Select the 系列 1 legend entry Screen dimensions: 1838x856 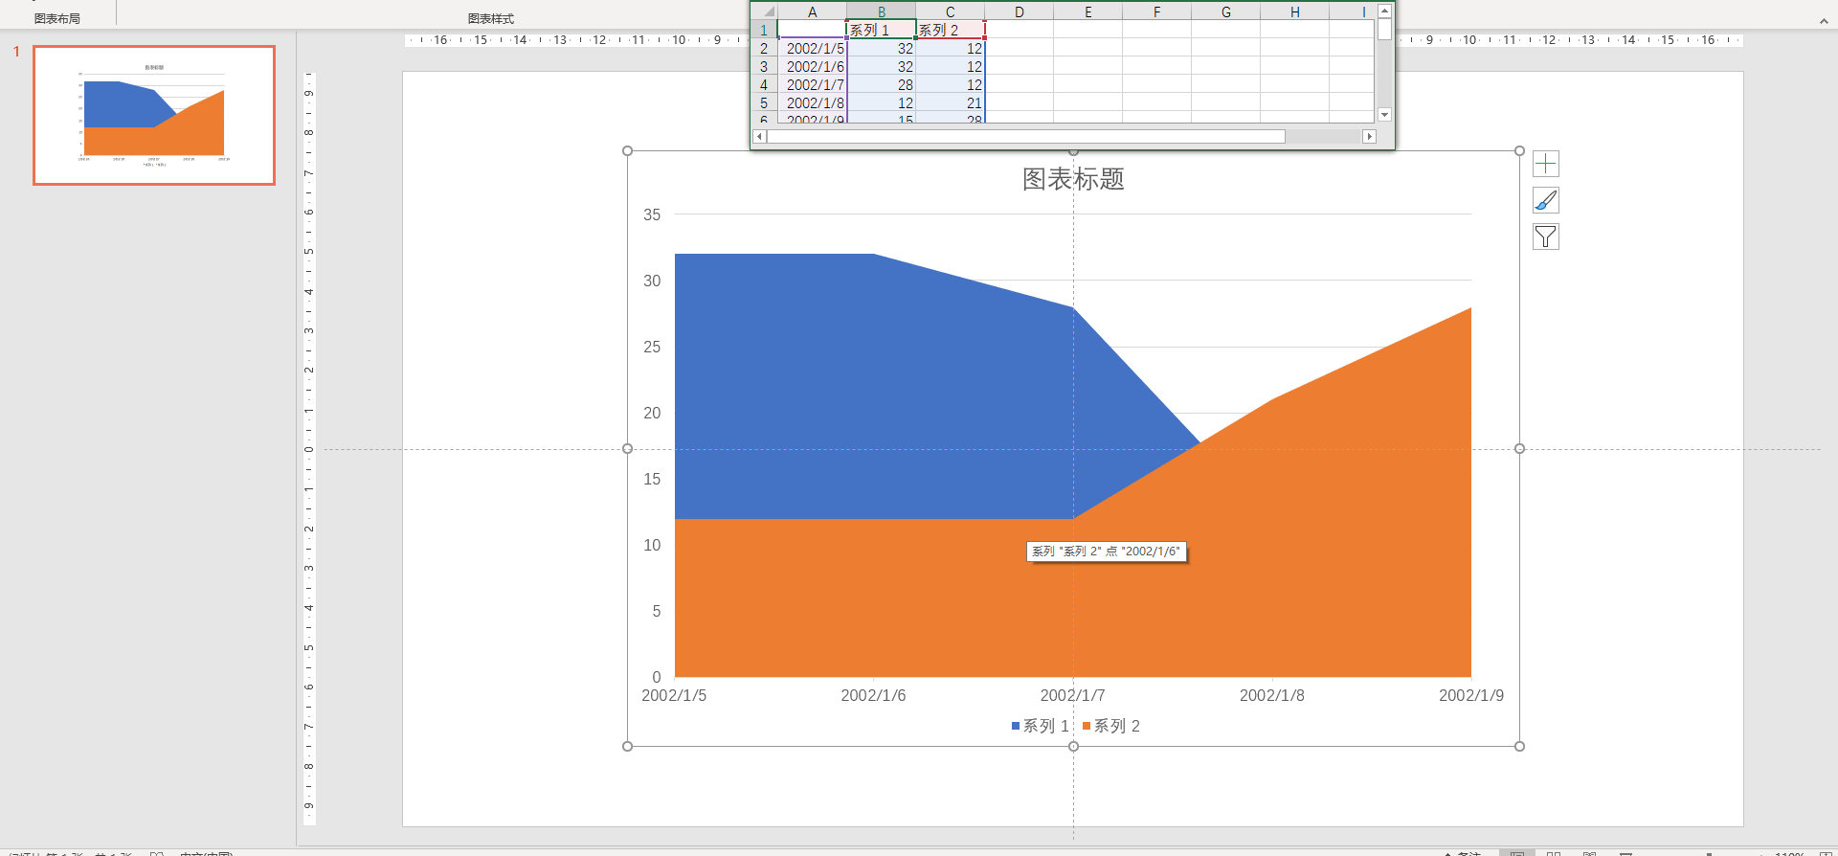tap(1040, 726)
